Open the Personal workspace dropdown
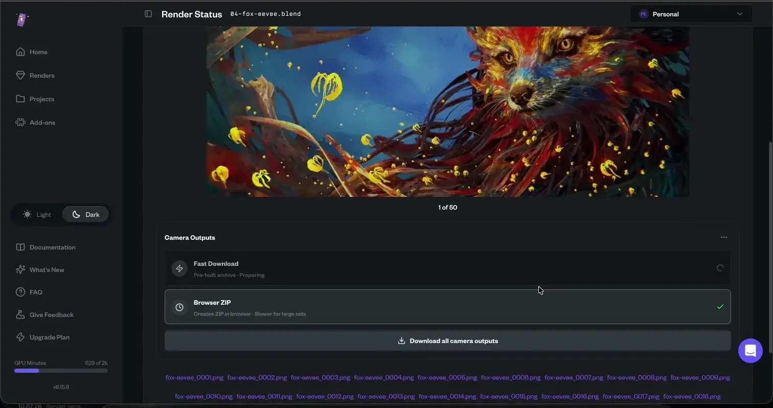This screenshot has height=408, width=773. pyautogui.click(x=691, y=14)
